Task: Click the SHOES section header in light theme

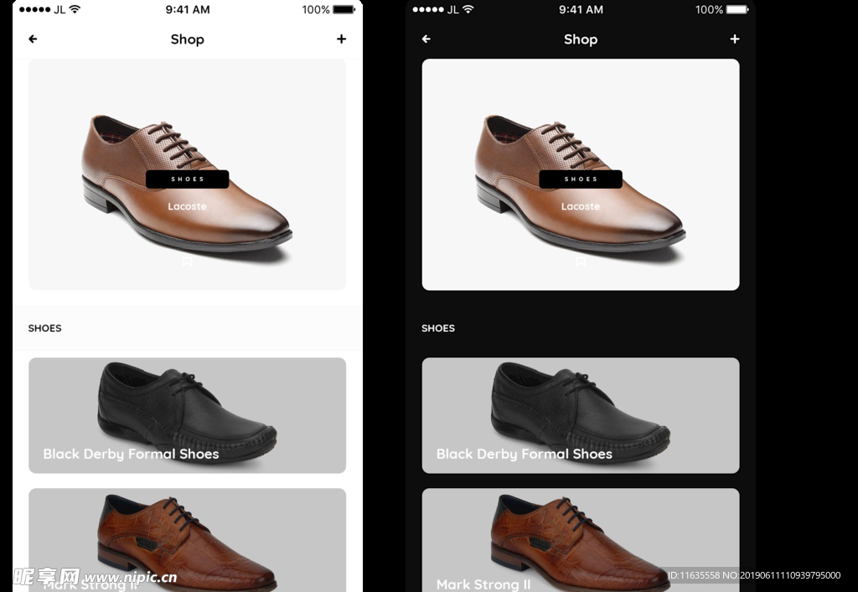Action: pos(45,328)
